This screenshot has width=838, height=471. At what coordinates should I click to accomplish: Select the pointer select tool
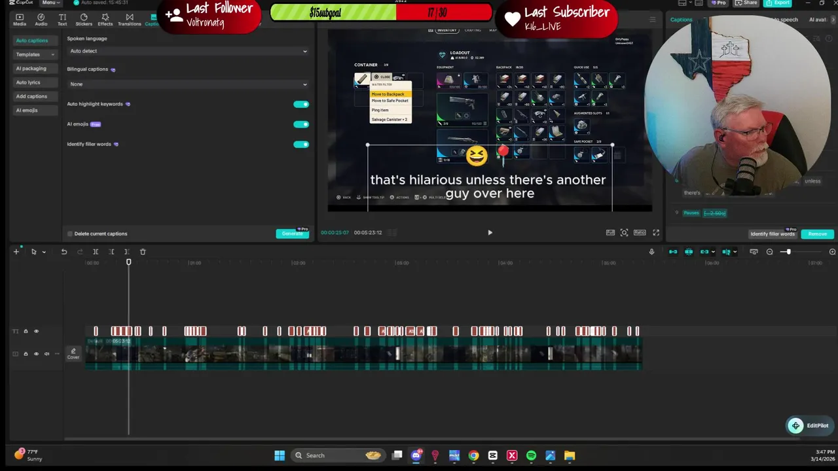(34, 252)
